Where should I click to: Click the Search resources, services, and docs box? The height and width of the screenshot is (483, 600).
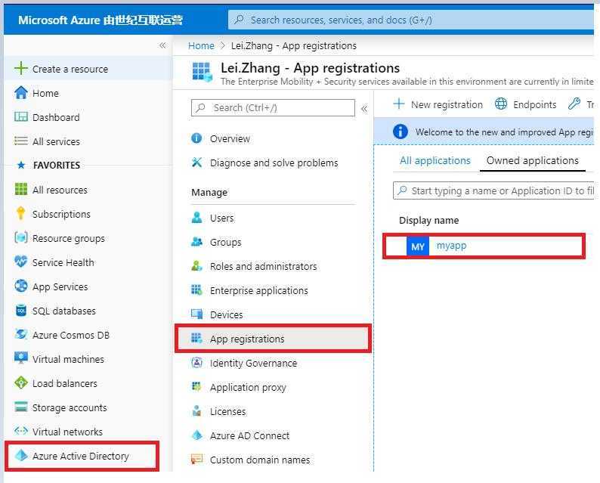(x=410, y=20)
